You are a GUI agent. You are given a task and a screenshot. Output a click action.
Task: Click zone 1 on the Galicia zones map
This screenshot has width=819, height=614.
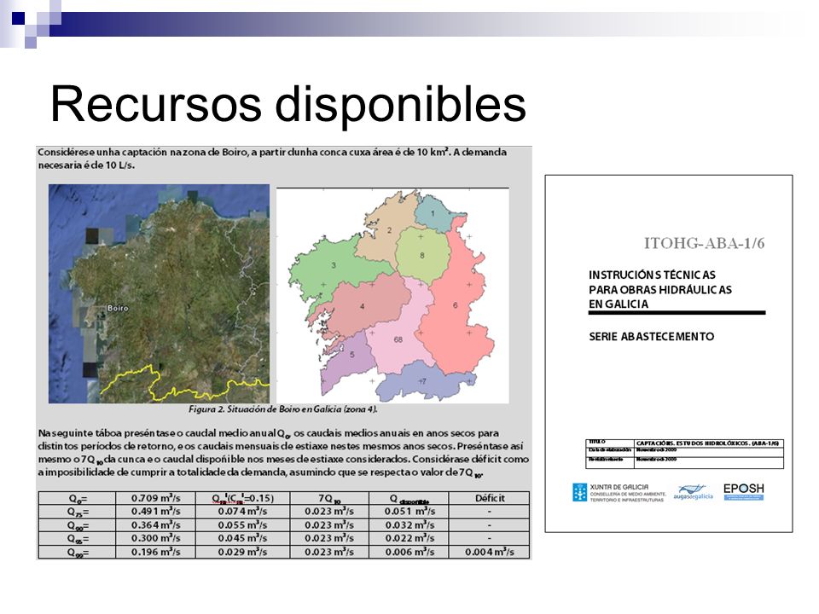click(x=433, y=213)
